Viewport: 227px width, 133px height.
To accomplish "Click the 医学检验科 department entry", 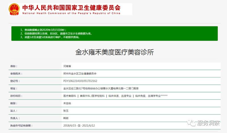I will coord(98,96).
